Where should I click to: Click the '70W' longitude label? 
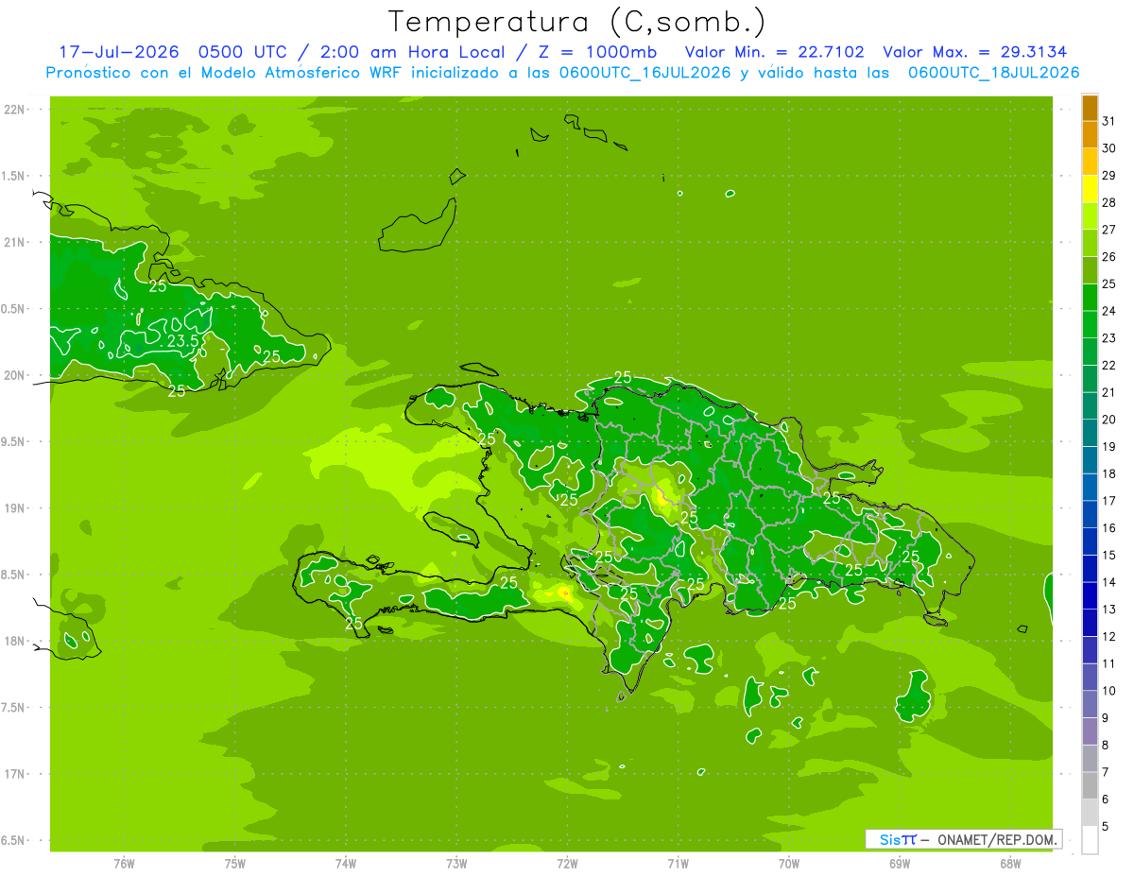click(x=788, y=864)
